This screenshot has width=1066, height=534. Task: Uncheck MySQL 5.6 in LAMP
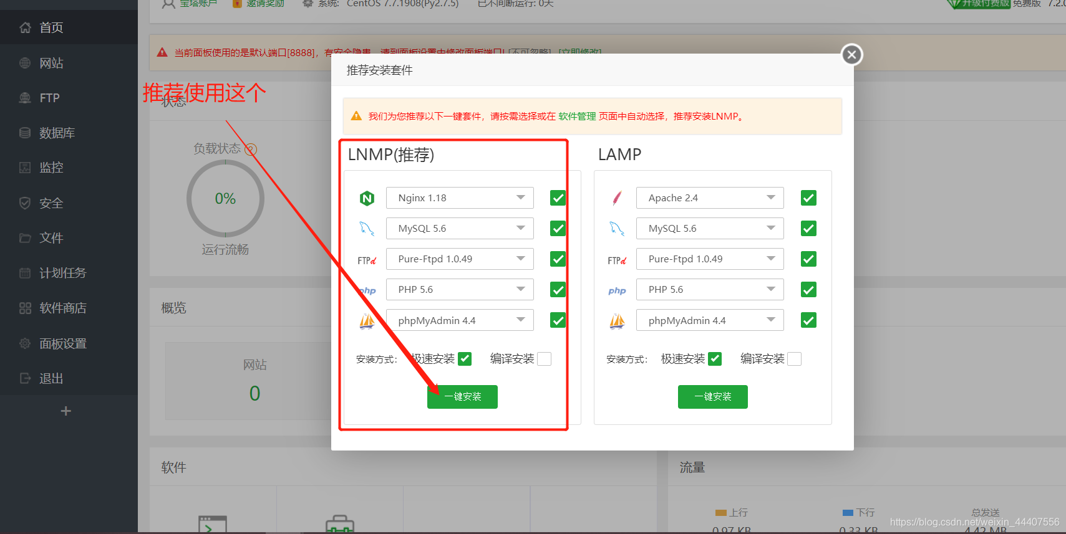pos(808,229)
